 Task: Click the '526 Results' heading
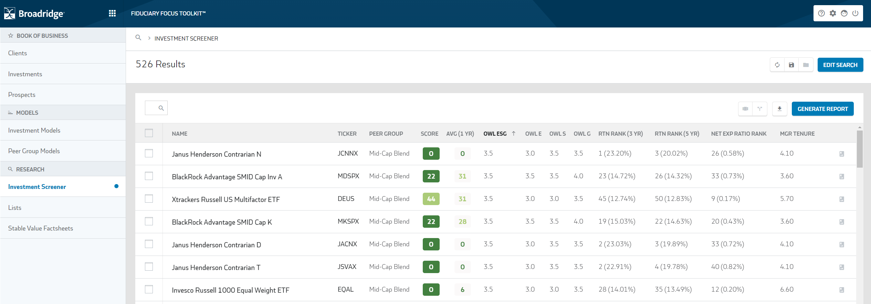point(160,64)
